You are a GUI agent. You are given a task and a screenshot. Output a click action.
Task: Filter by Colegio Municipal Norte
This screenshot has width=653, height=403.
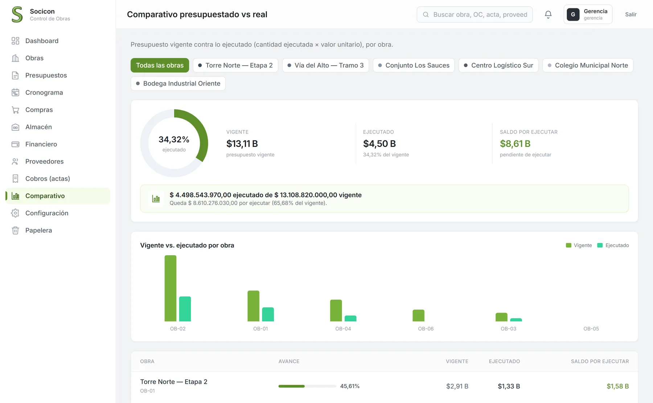[x=588, y=65]
